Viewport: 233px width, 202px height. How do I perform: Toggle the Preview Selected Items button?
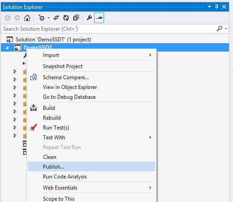(99, 18)
